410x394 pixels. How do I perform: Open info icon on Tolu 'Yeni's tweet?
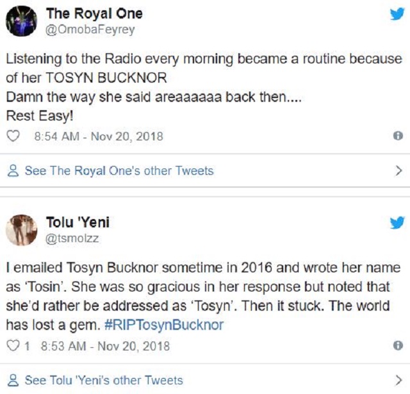pos(397,345)
